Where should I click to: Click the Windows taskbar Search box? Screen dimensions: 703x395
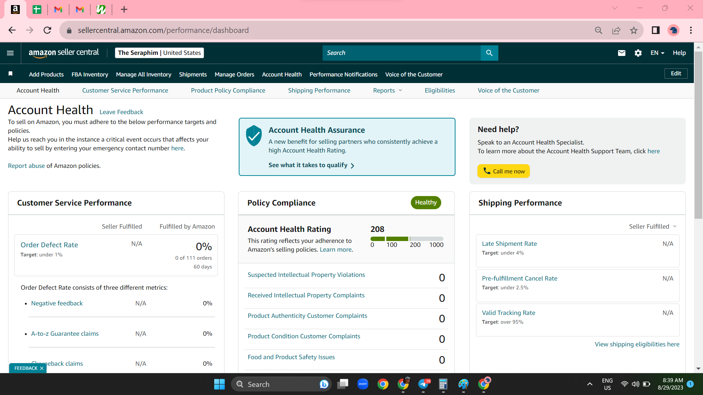[x=281, y=384]
